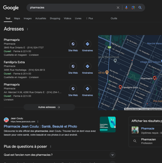Image resolution: width=162 pixels, height=163 pixels.
Task: Click the Autres adresses button
Action: pos(49,107)
